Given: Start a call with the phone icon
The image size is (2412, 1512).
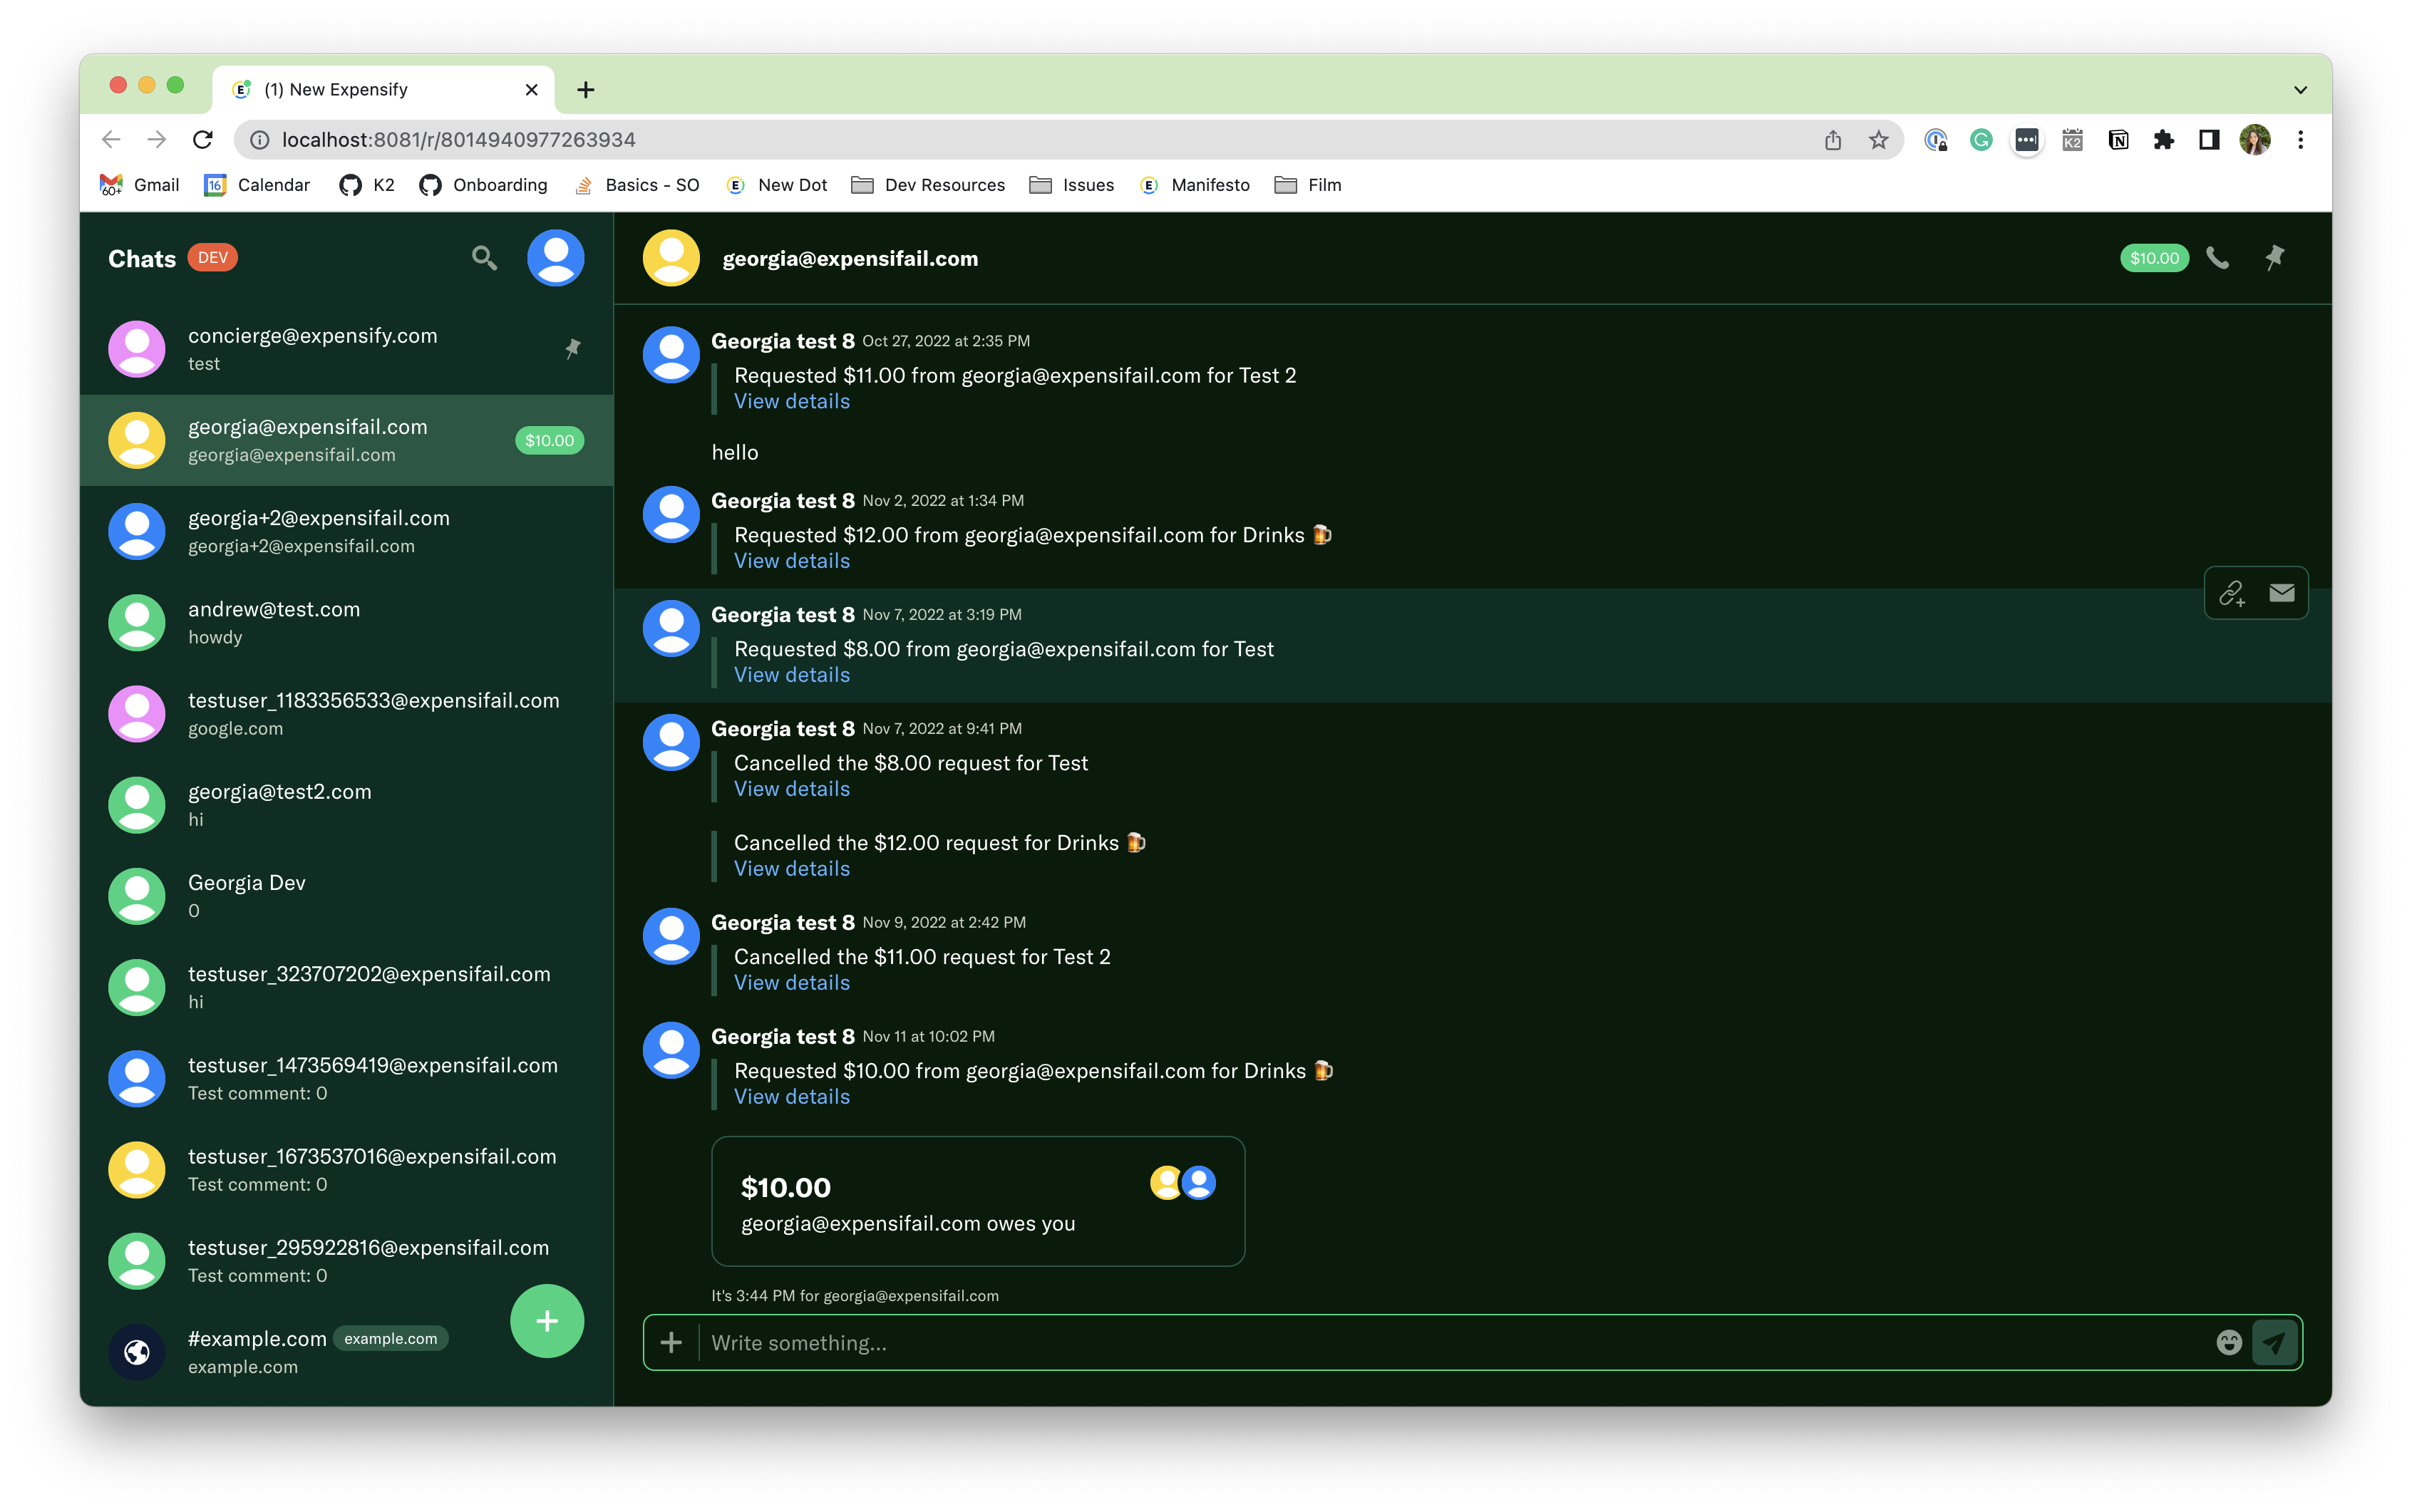Looking at the screenshot, I should coord(2217,258).
